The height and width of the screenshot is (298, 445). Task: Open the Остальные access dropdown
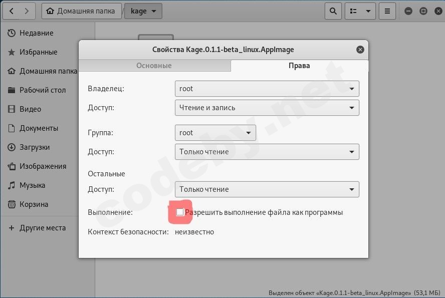267,189
